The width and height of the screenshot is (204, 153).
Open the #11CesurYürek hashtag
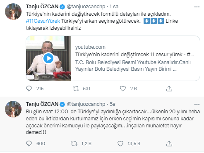tap(43, 21)
